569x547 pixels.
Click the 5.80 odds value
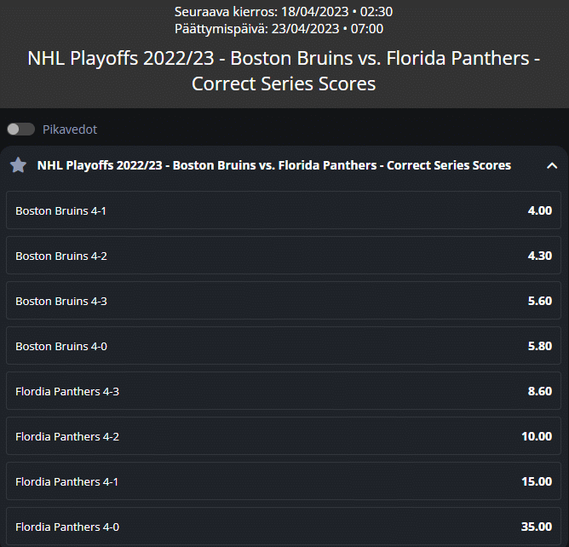click(x=539, y=346)
